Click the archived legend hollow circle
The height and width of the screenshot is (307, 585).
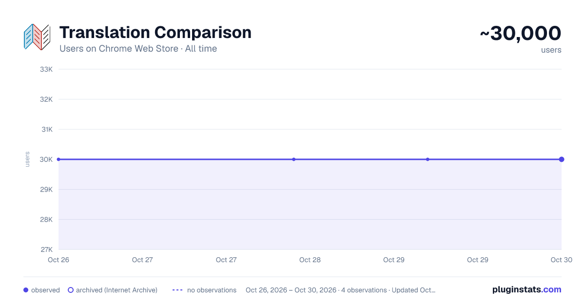click(71, 290)
